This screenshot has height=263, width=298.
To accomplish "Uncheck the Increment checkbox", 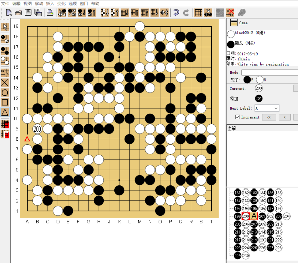I will point(238,117).
